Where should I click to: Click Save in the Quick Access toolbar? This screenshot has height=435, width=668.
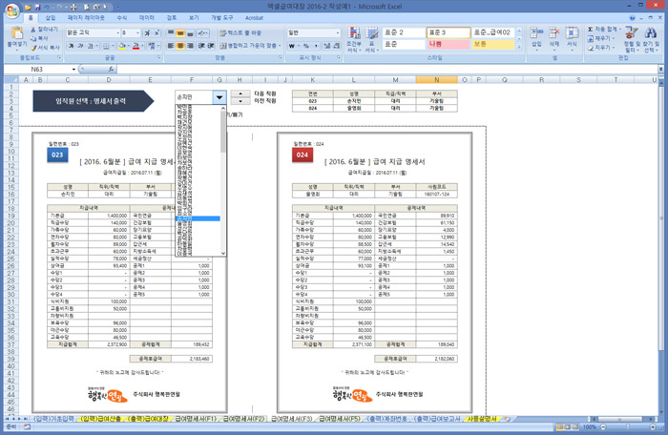coord(37,7)
